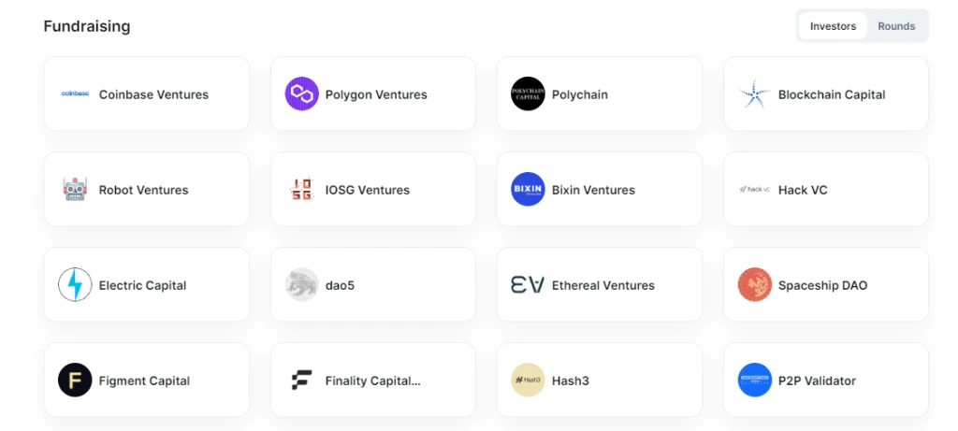958x431 pixels.
Task: Click the black Polychain Capital logo
Action: (528, 94)
